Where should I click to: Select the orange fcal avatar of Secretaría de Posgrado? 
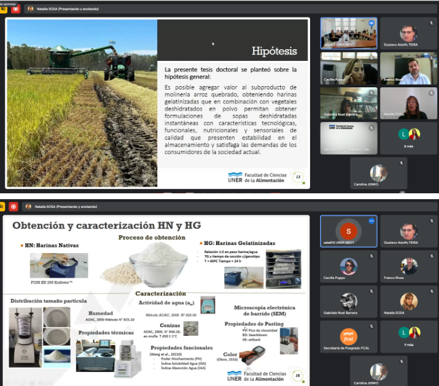(348, 336)
